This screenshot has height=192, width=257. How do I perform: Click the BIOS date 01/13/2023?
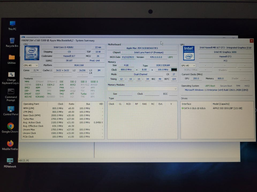click(128, 57)
